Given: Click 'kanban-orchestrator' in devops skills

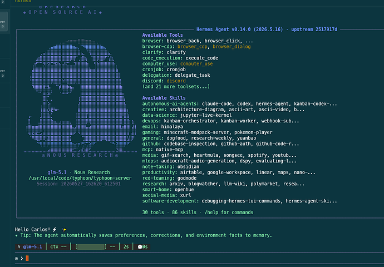Looking at the screenshot, I should pos(190,121).
